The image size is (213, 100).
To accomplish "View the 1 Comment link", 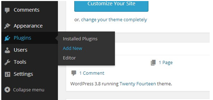I will (x=92, y=73).
